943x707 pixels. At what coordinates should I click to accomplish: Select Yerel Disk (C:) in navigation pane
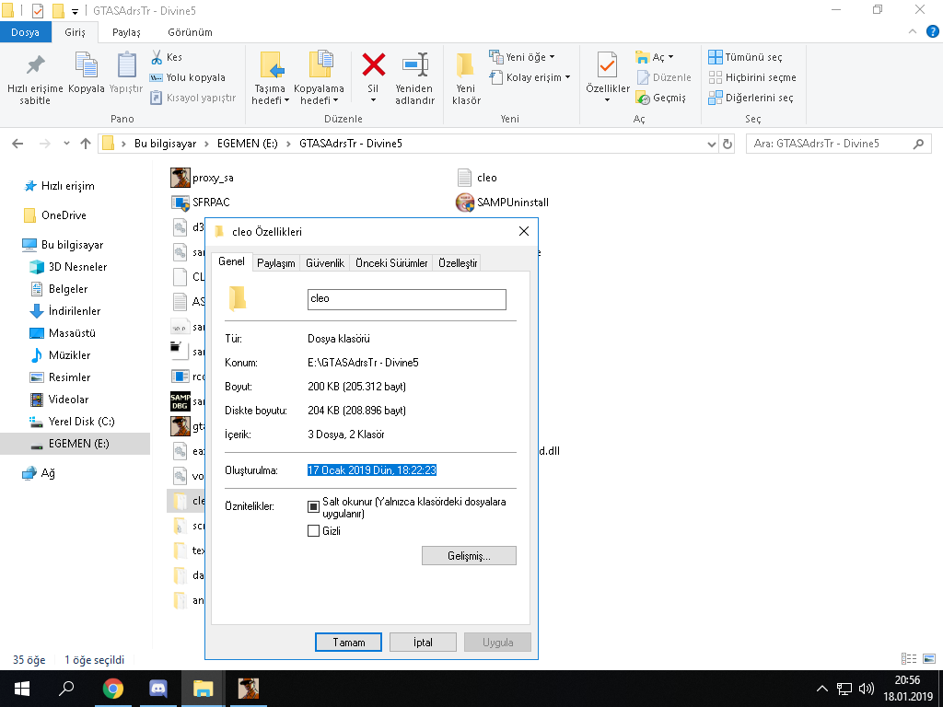coord(81,422)
